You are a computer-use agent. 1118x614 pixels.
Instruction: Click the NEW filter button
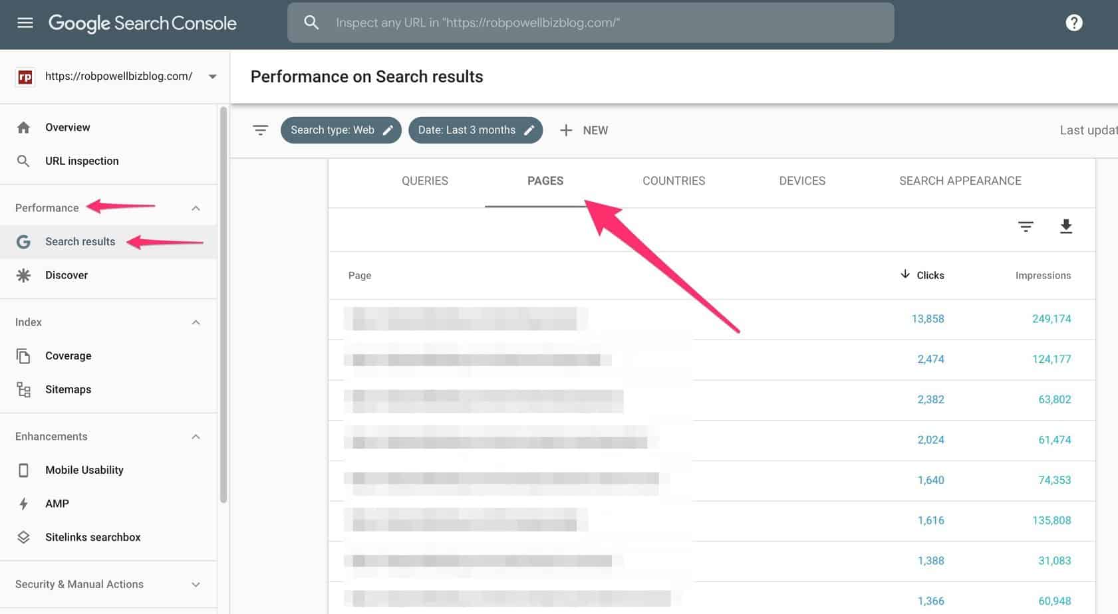pos(584,130)
